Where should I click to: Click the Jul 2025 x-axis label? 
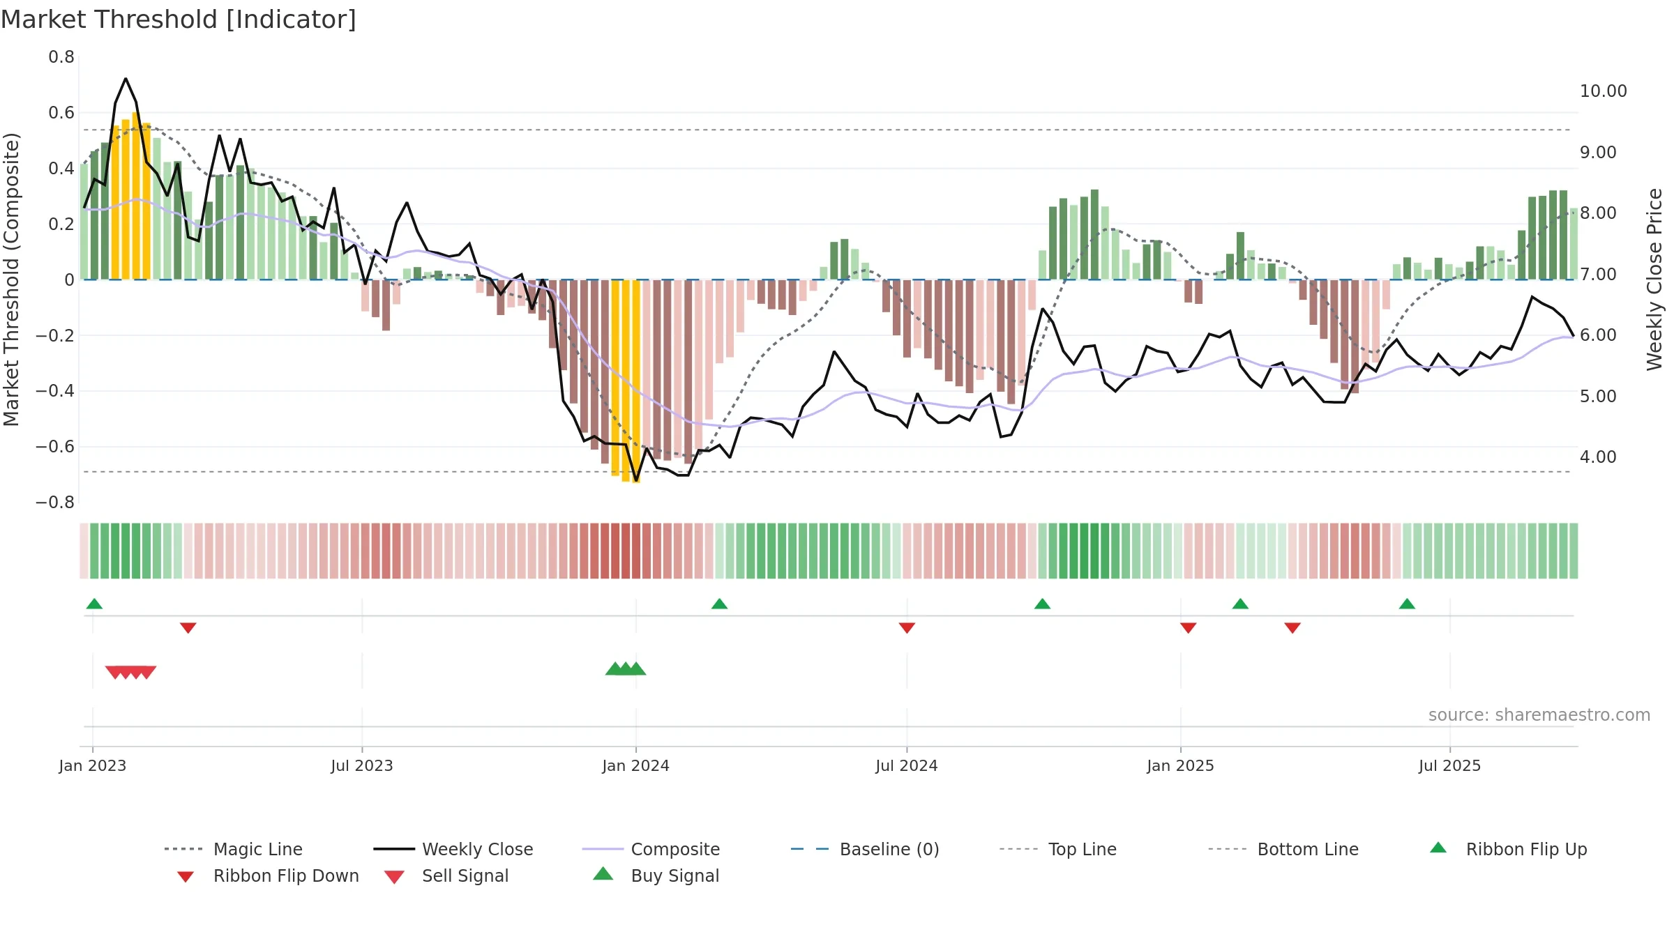click(x=1450, y=765)
